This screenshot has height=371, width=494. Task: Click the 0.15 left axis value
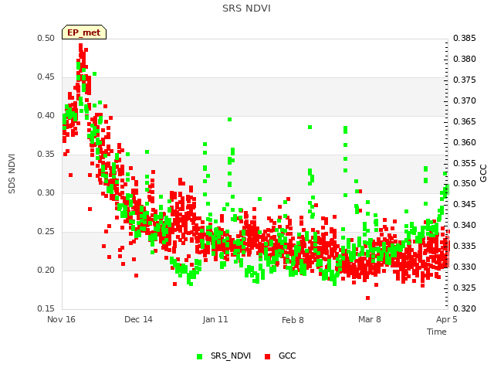[x=46, y=308]
